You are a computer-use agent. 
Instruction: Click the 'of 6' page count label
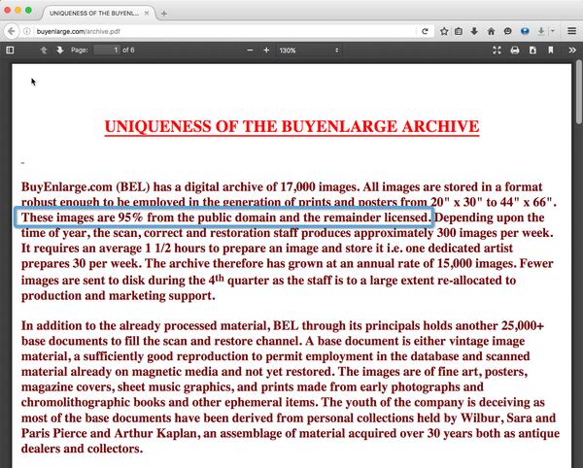click(x=128, y=50)
